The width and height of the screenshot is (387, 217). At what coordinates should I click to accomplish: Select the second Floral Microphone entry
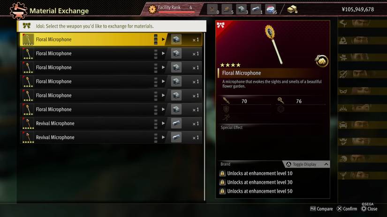pyautogui.click(x=111, y=53)
